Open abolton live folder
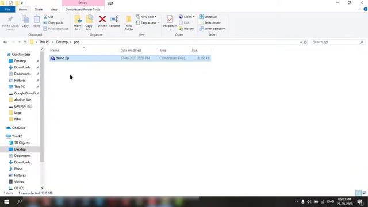The height and width of the screenshot is (207, 368). point(22,99)
